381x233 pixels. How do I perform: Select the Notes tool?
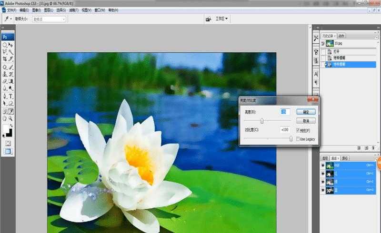[5, 111]
